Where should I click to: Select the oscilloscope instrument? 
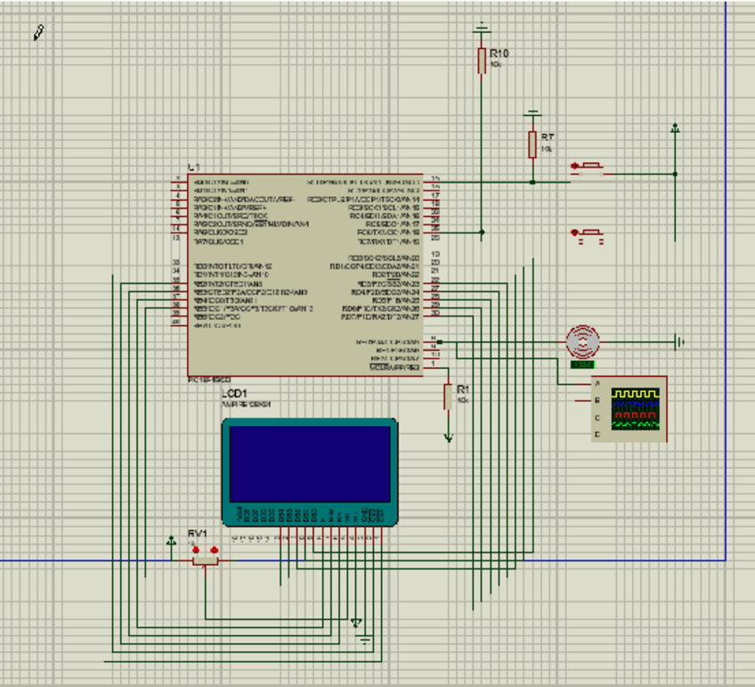point(629,408)
